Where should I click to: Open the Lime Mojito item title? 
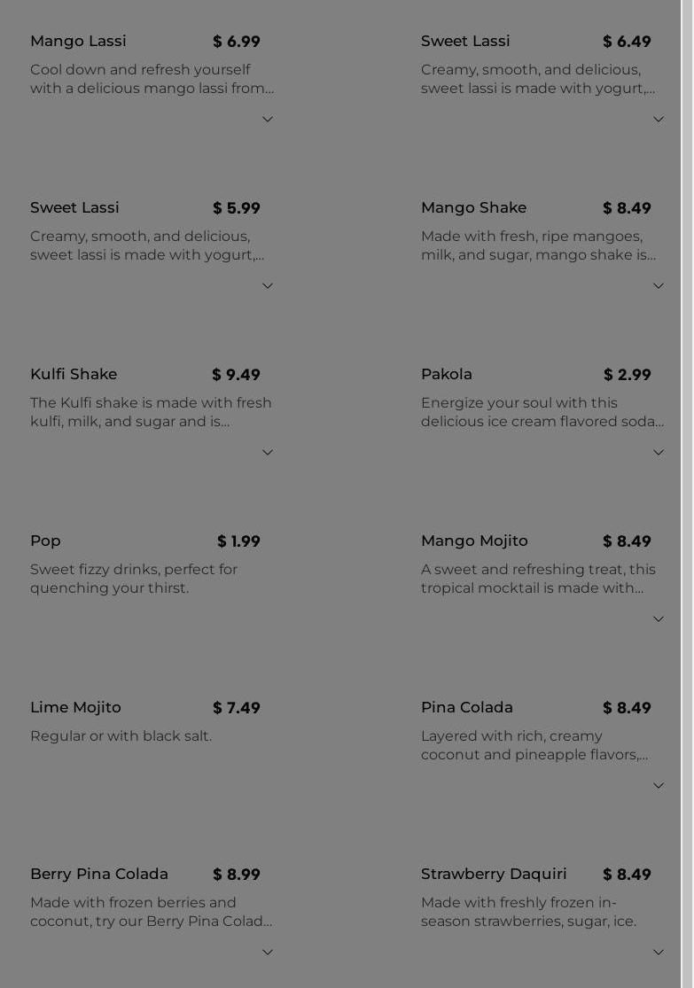tap(75, 707)
